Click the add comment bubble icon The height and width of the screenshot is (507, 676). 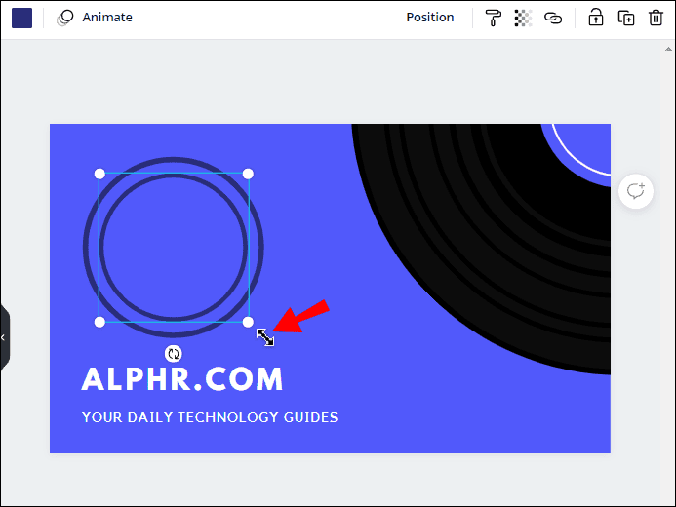[x=636, y=191]
